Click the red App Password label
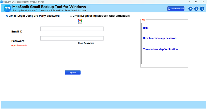The height and width of the screenshot is (109, 207). coord(19,45)
